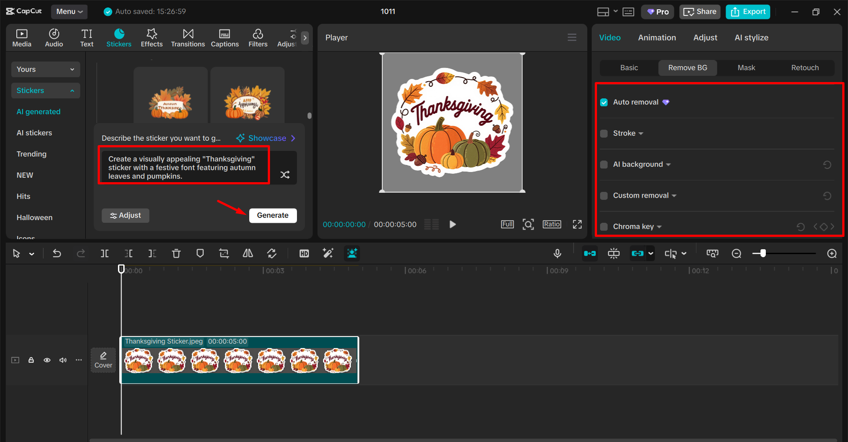The height and width of the screenshot is (442, 848).
Task: Click the record voiceover microphone icon
Action: pyautogui.click(x=557, y=253)
